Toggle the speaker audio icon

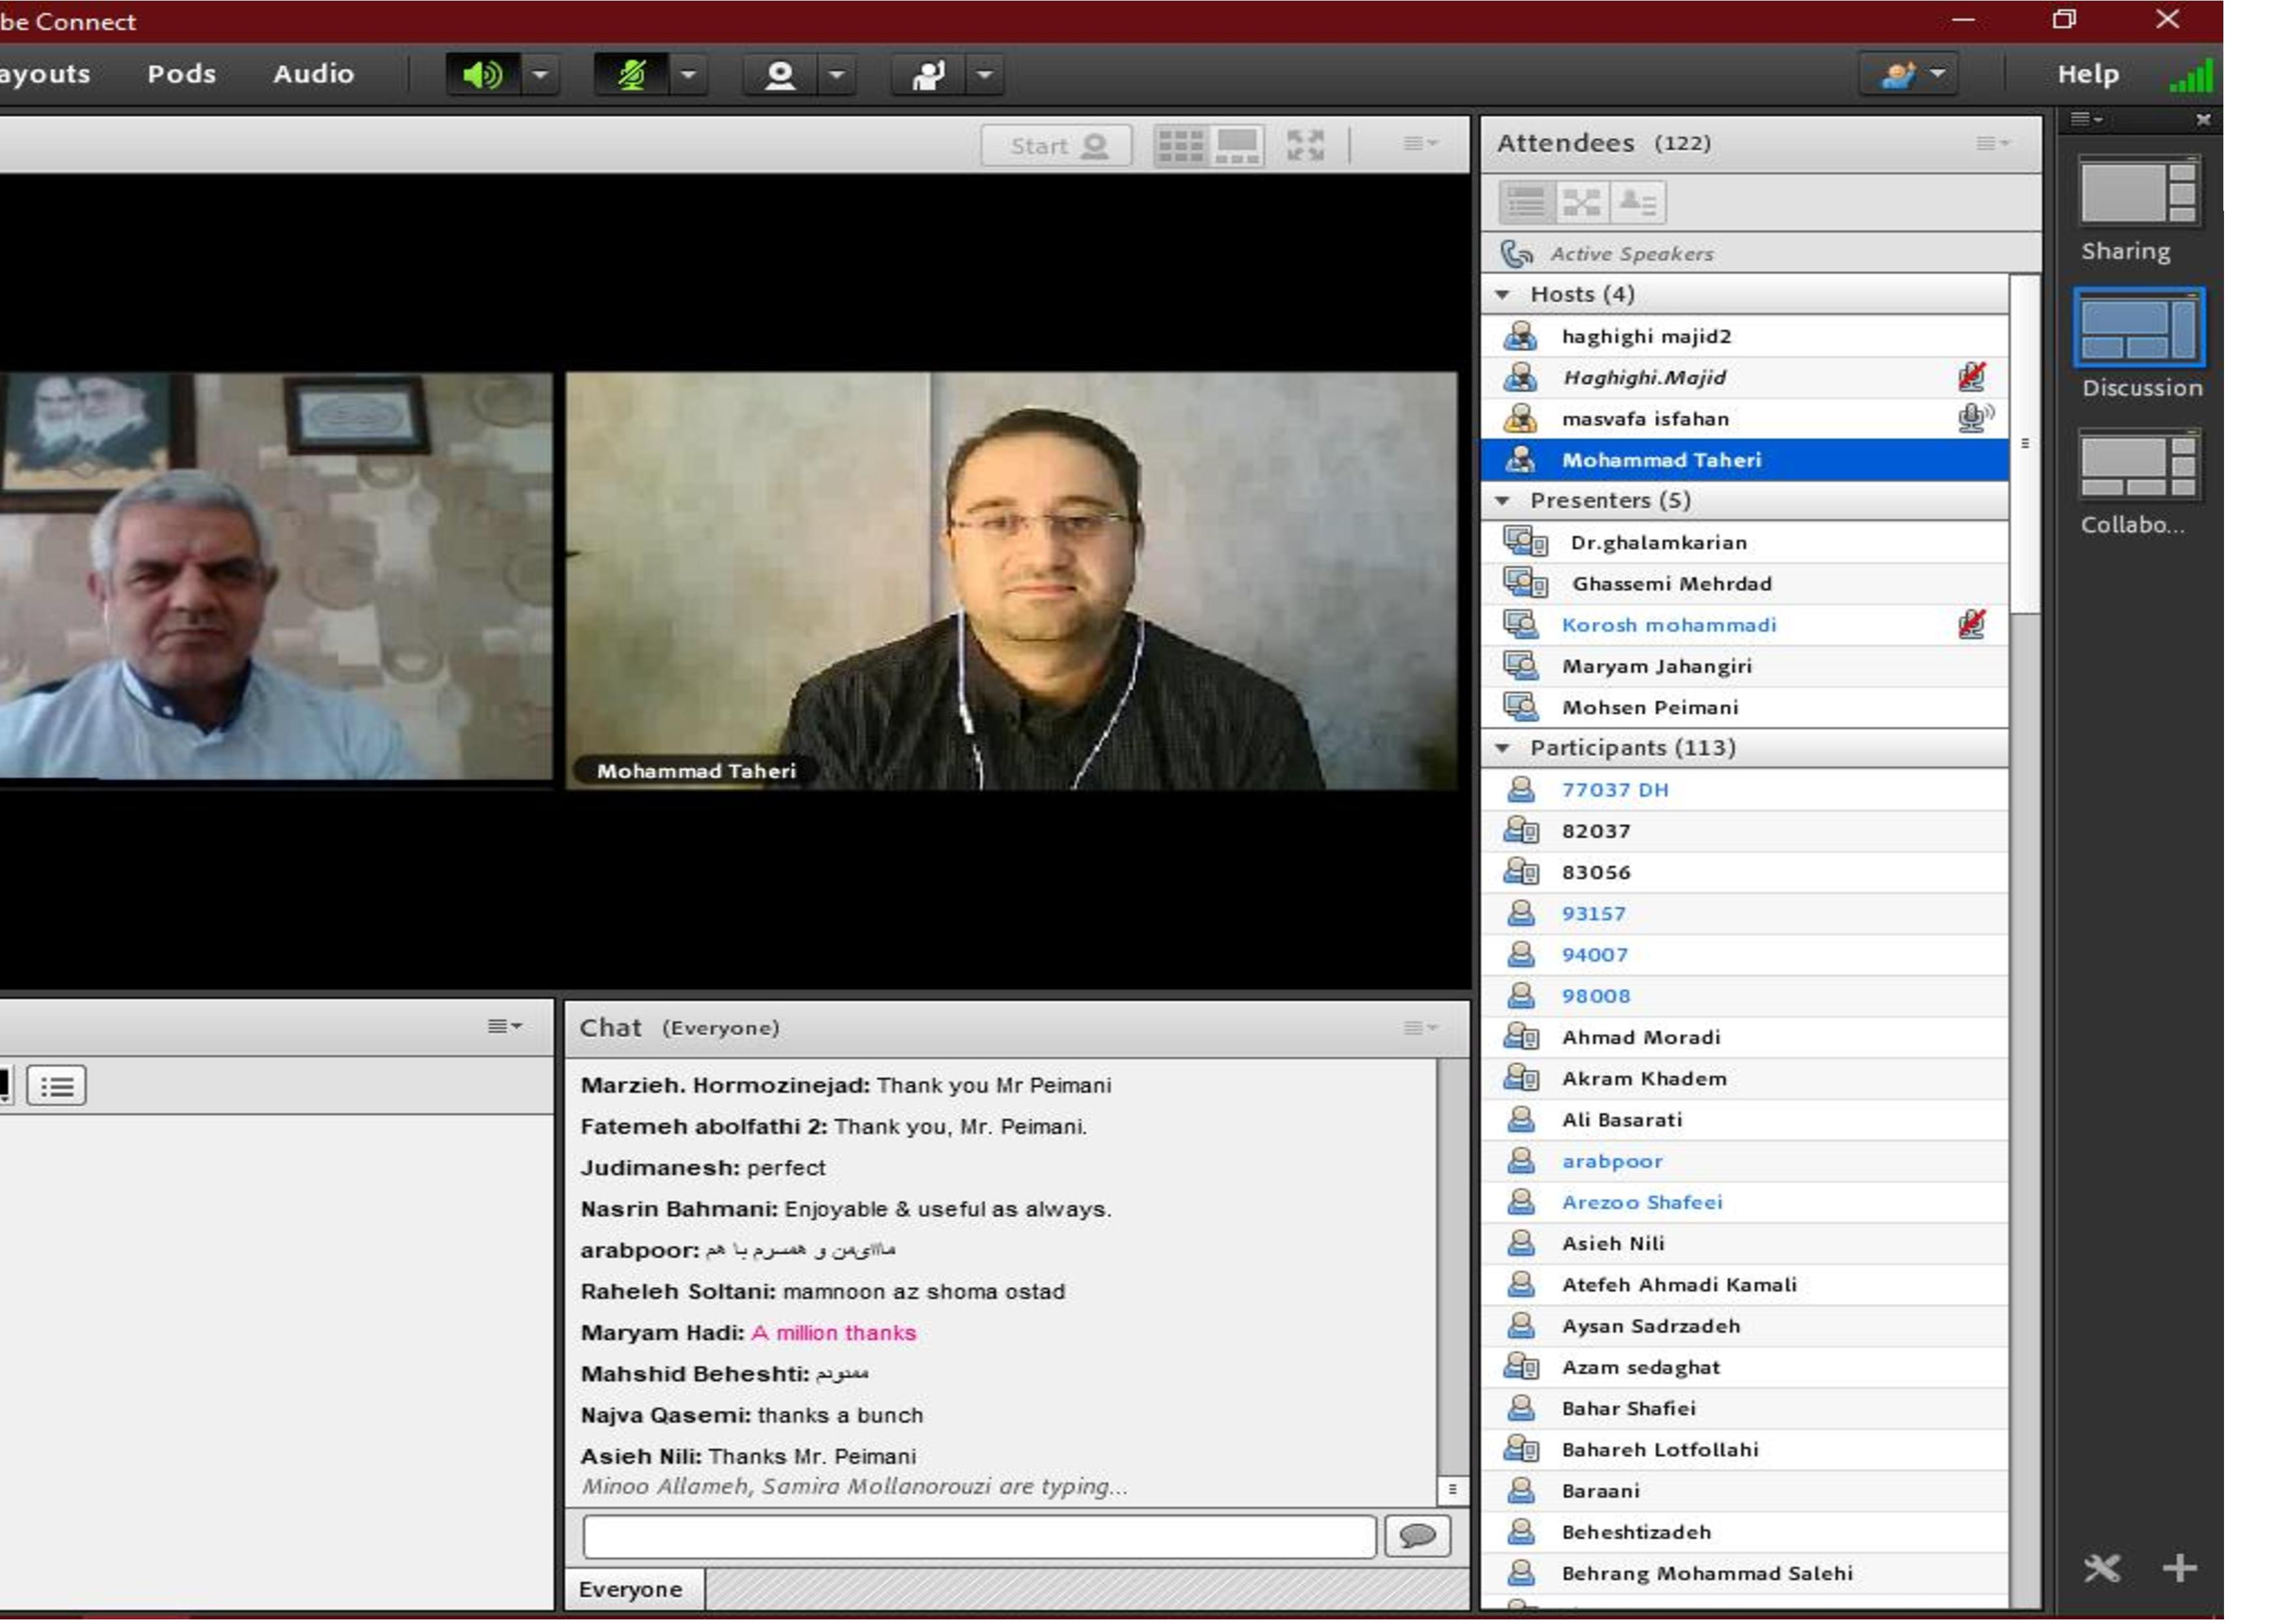[x=481, y=75]
